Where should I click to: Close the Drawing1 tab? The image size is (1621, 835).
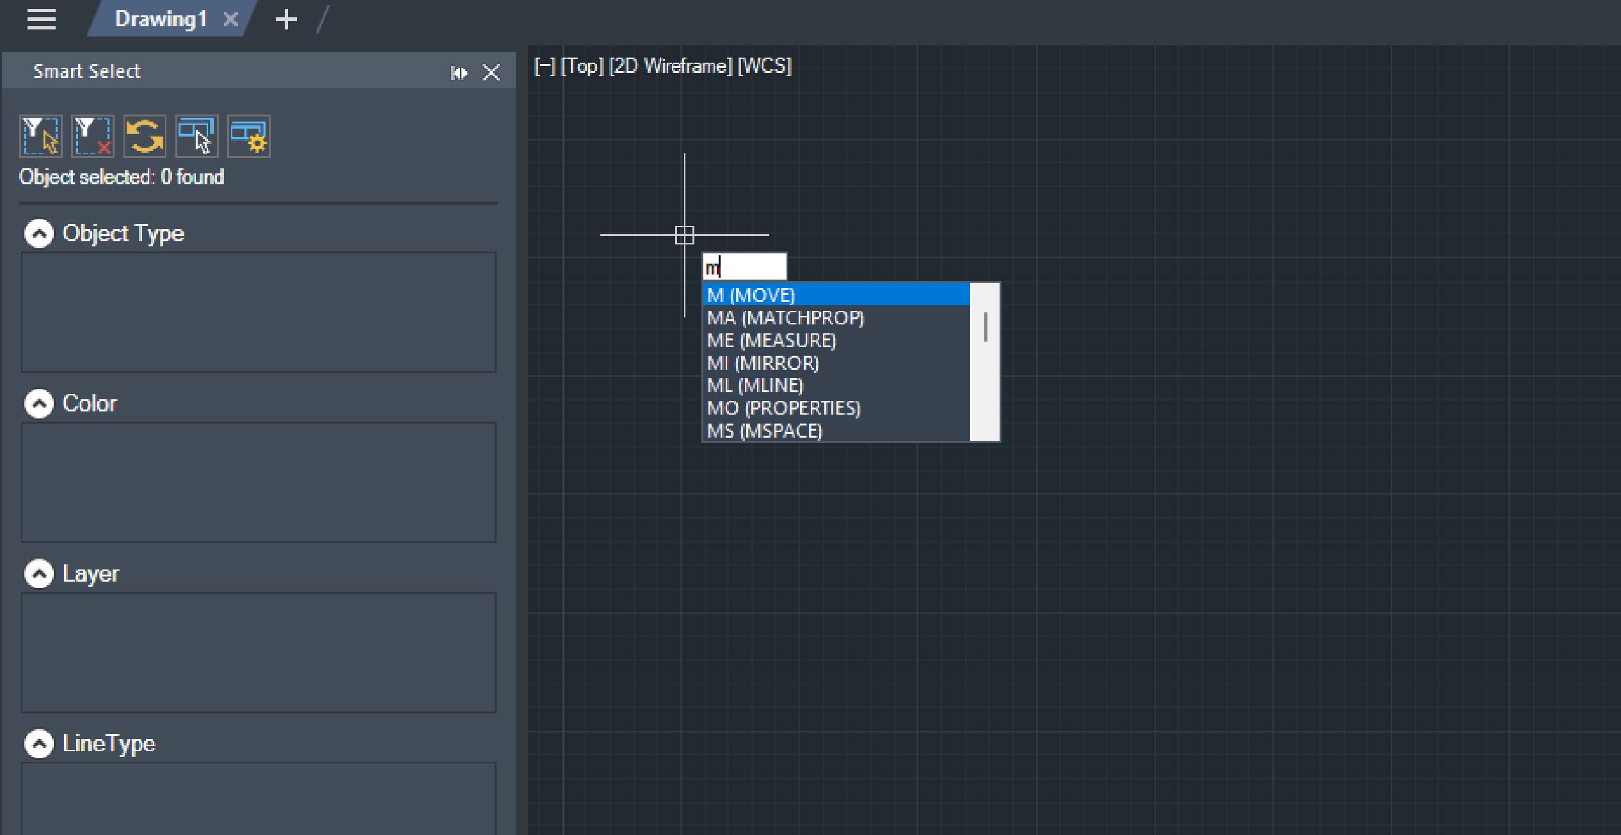230,20
